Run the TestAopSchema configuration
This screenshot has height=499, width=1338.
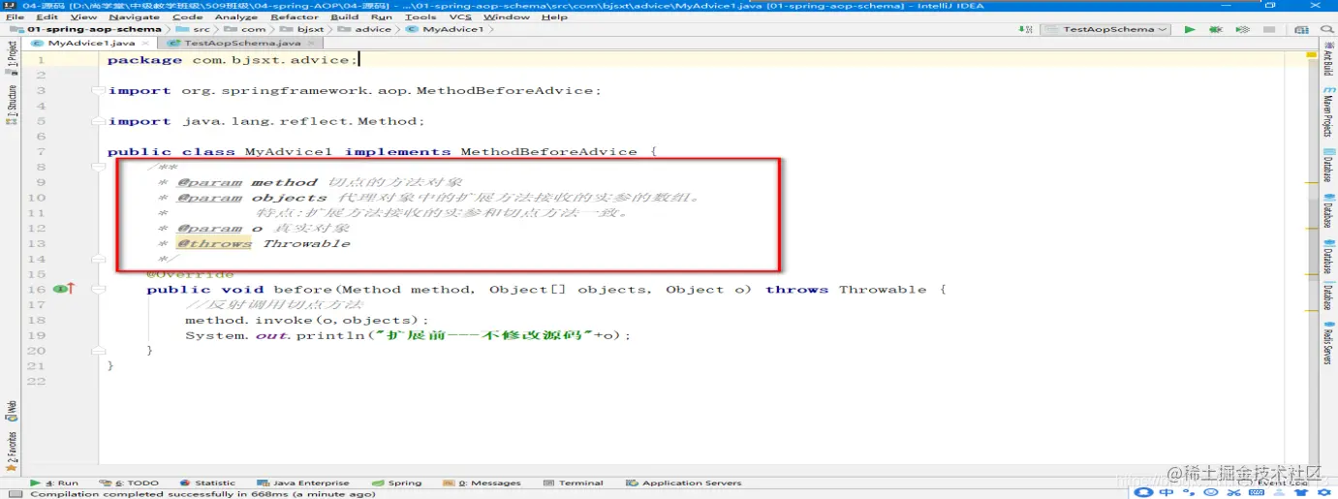coord(1190,29)
